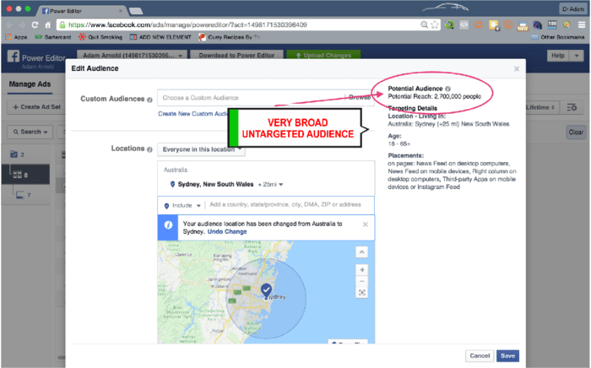Open Bartercard bookmark

52,37
